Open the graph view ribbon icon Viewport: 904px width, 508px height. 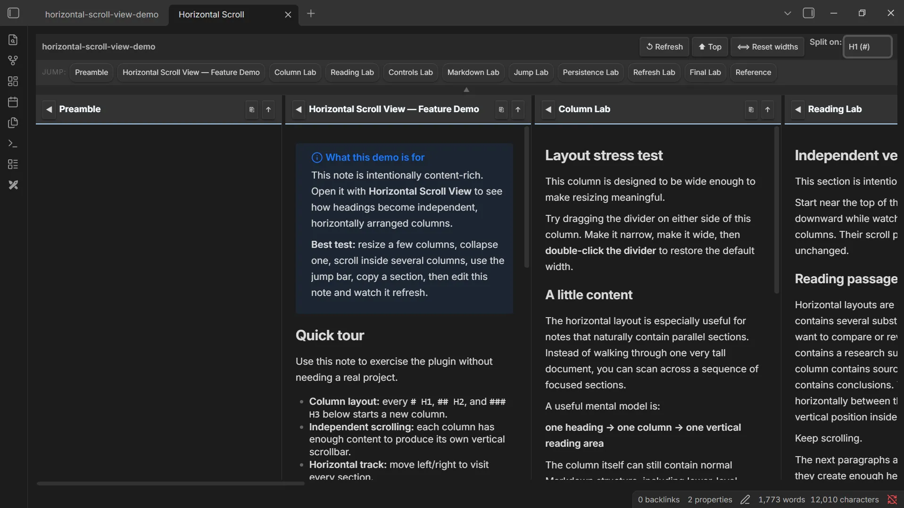click(x=13, y=61)
